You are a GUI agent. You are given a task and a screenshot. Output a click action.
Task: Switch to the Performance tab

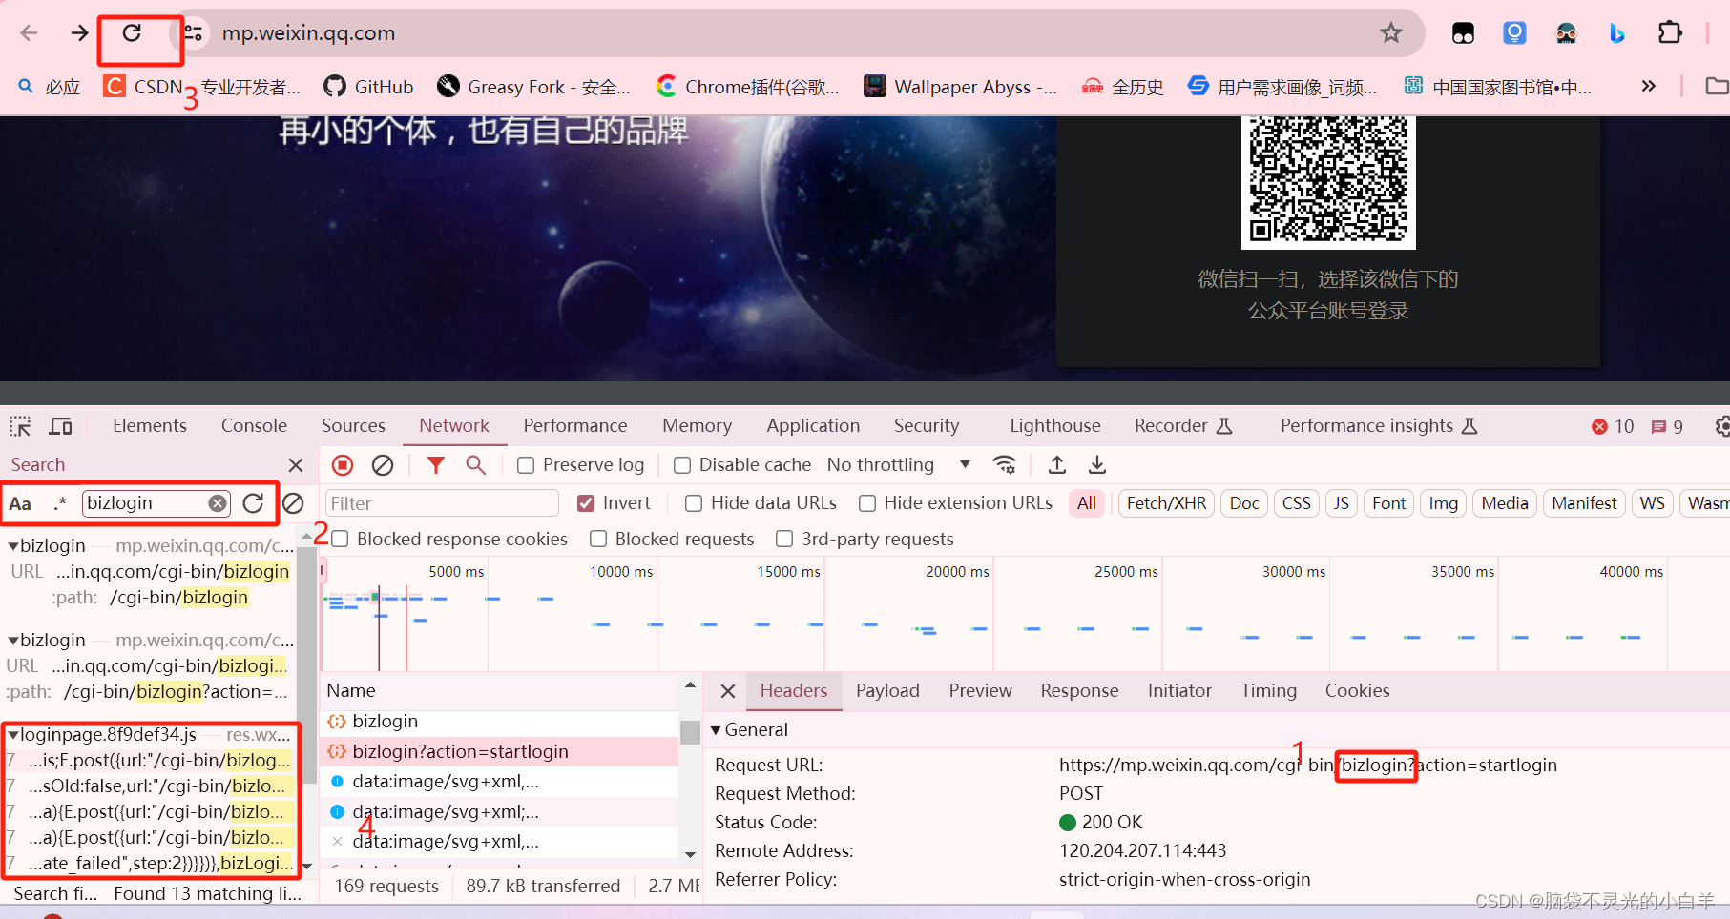point(575,426)
